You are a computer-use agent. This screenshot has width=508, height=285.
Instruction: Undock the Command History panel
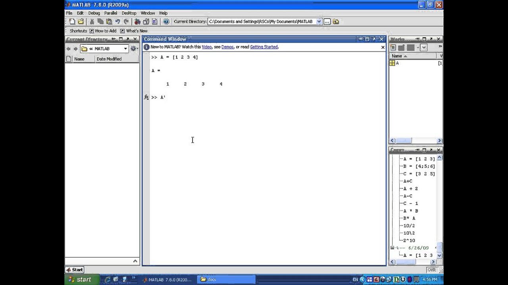click(431, 150)
